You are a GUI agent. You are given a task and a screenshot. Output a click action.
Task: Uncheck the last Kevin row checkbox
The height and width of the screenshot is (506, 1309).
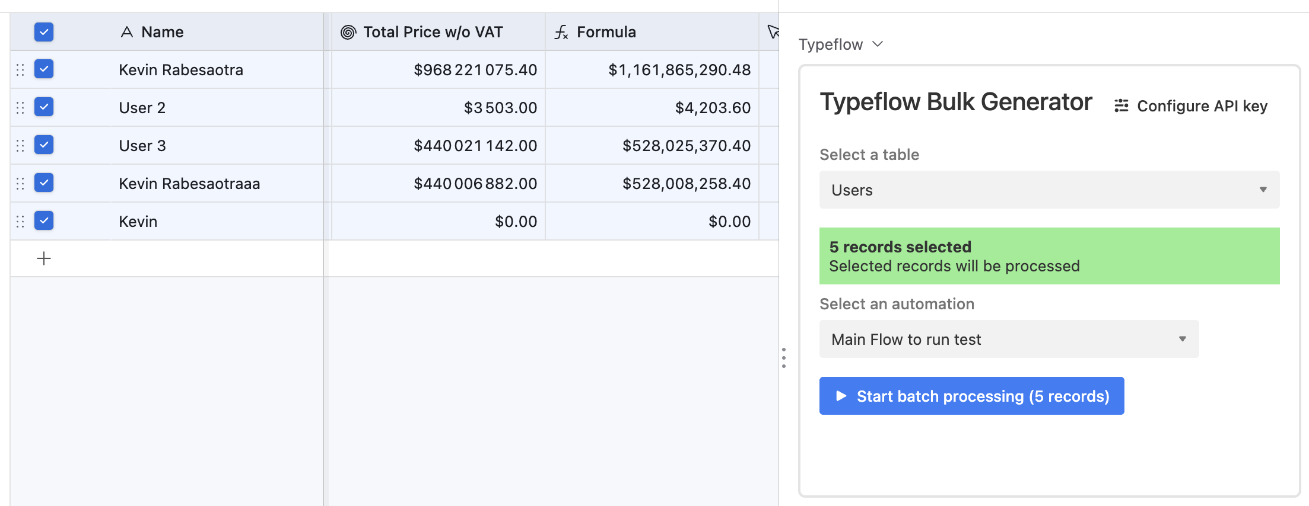point(44,221)
